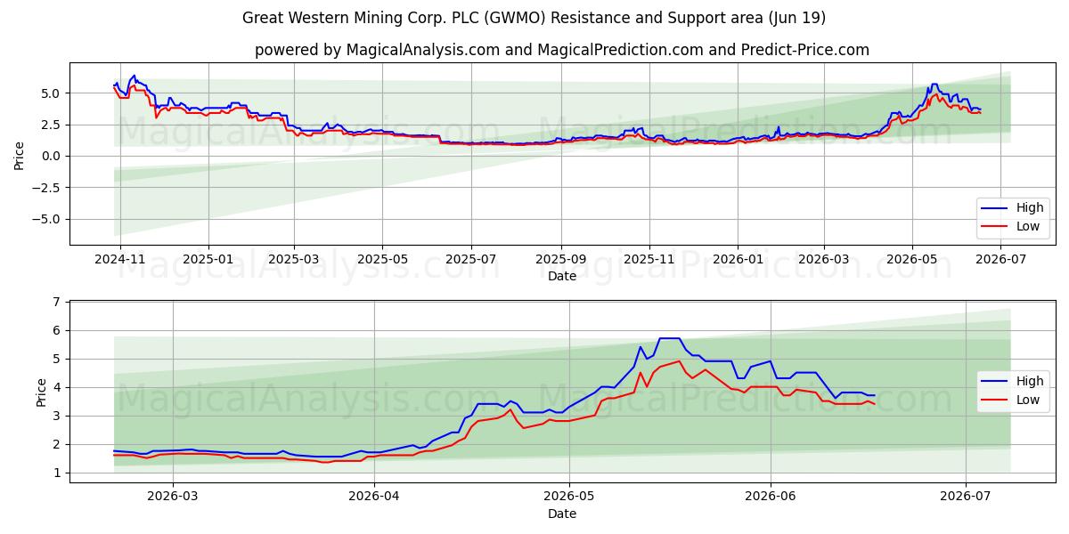Click the '2025-09' tick label on the top chart's date axis
Image resolution: width=1069 pixels, height=534 pixels.
pyautogui.click(x=561, y=260)
